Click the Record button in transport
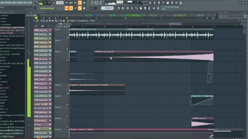 point(54,3)
